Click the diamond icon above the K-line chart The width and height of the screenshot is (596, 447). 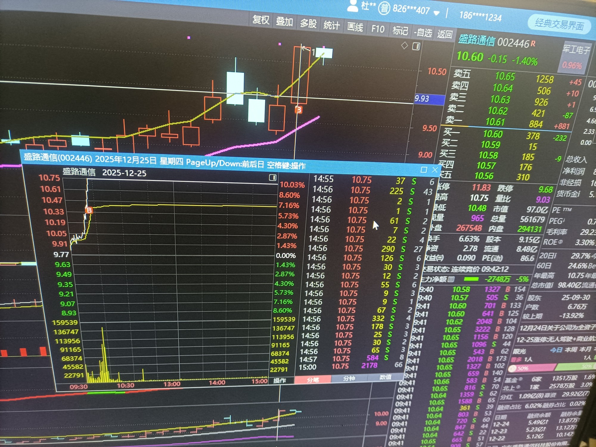click(404, 46)
